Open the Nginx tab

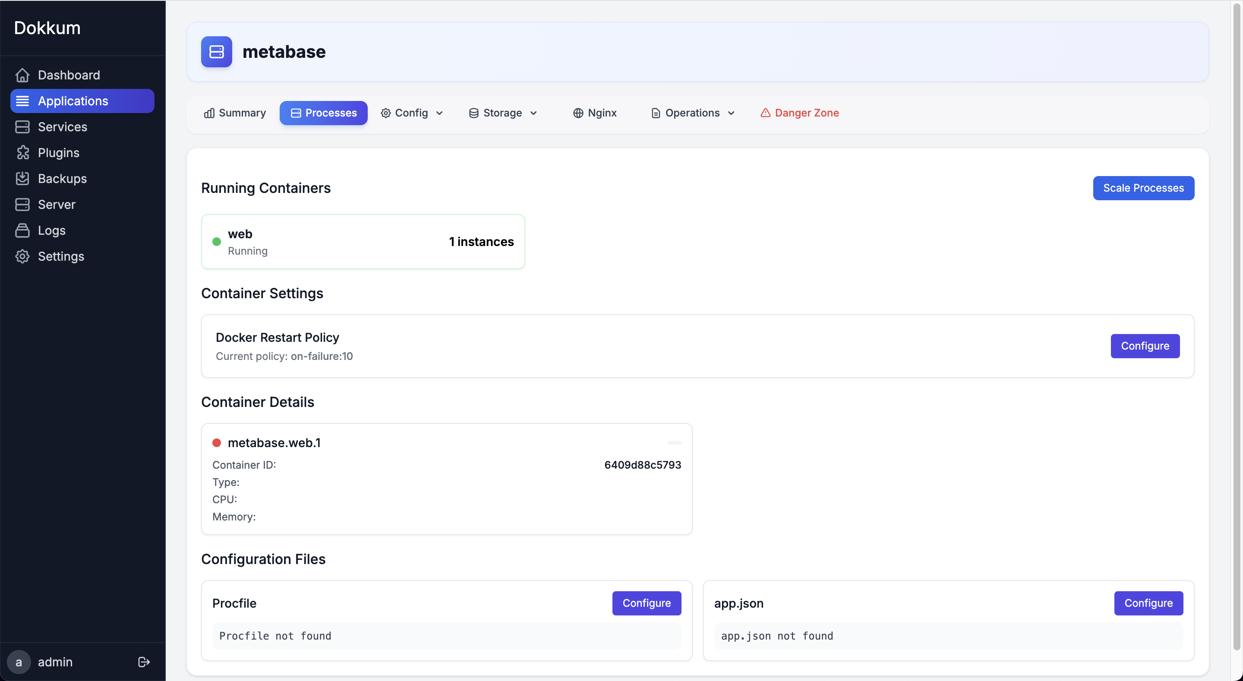(x=595, y=113)
